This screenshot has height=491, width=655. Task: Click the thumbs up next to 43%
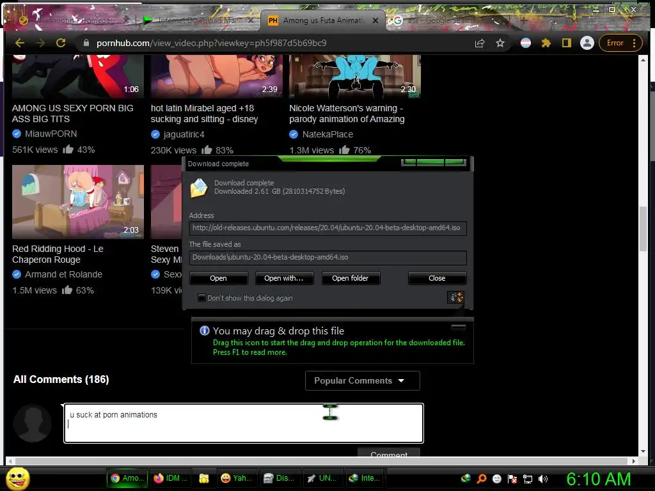point(68,149)
